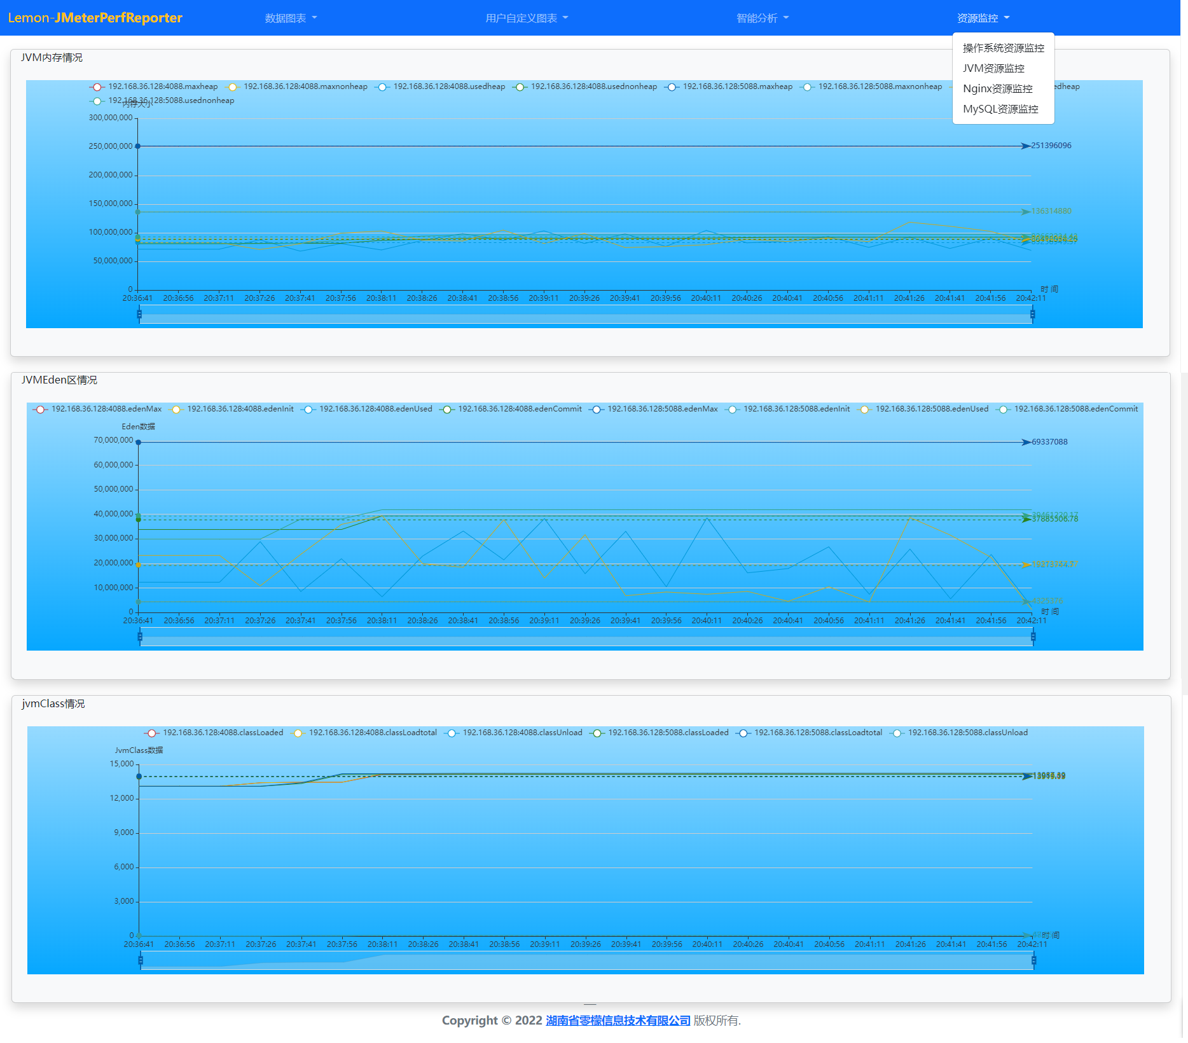Image resolution: width=1188 pixels, height=1043 pixels.
Task: Hide 5088.classLoadtotal legend series
Action: coord(809,733)
